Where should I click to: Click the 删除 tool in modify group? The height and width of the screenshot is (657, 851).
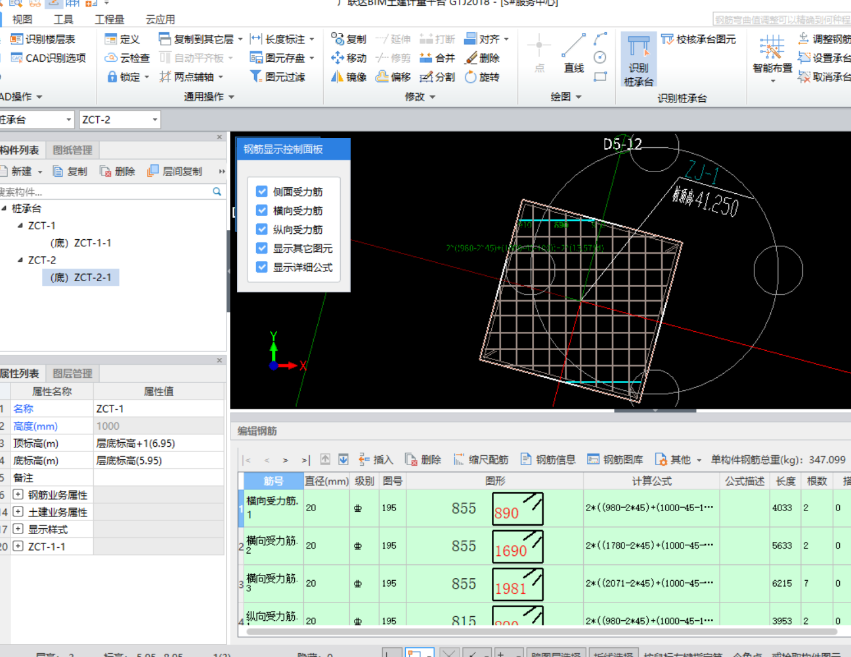tap(482, 58)
